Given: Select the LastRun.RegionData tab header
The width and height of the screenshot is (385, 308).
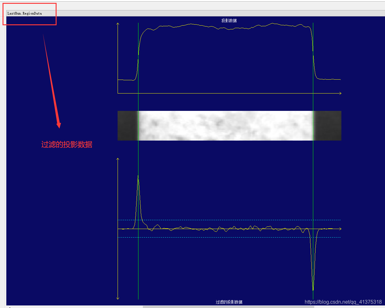Looking at the screenshot, I should click(x=25, y=14).
